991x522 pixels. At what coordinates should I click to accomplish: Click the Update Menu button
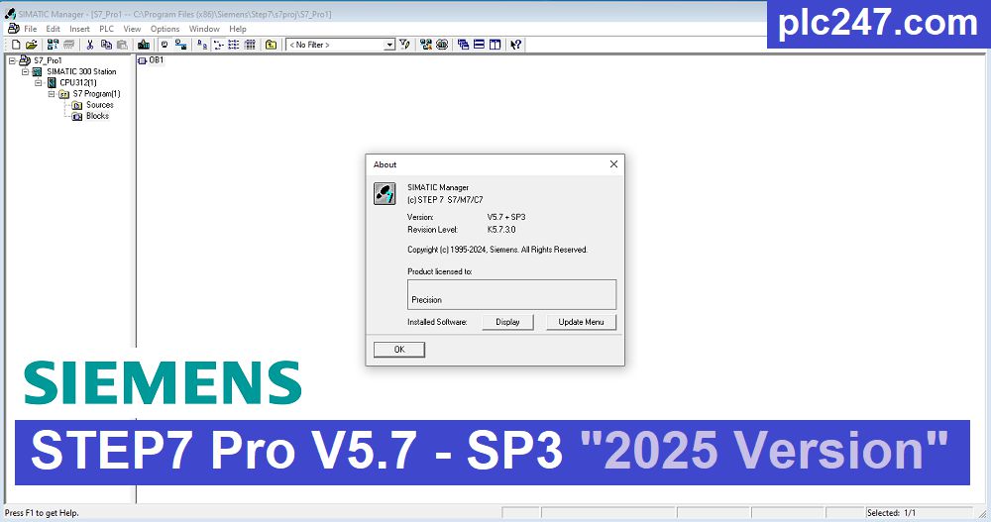[x=581, y=322]
